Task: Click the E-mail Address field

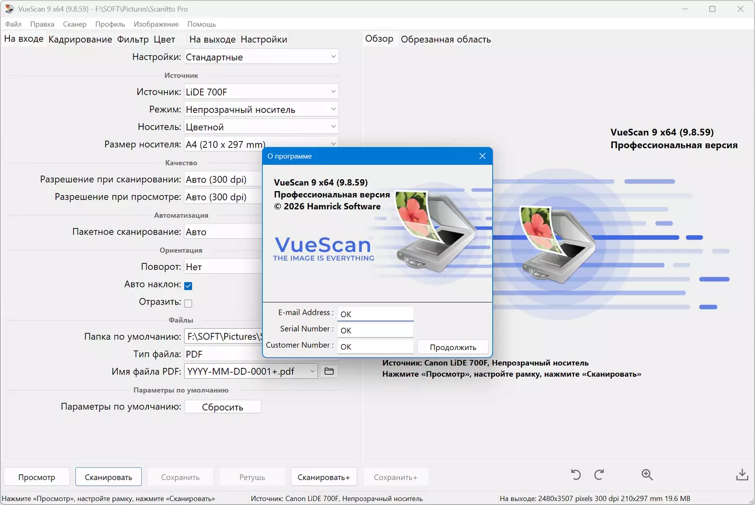Action: pyautogui.click(x=375, y=314)
